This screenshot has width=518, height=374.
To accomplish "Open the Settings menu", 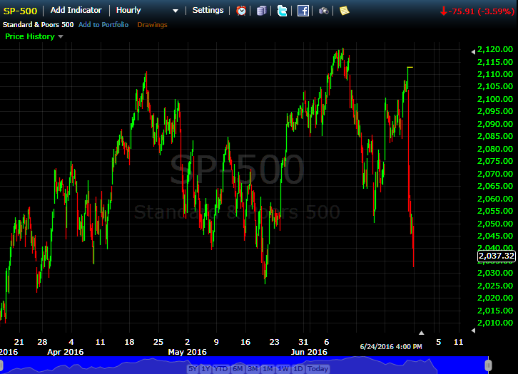I will 208,11.
